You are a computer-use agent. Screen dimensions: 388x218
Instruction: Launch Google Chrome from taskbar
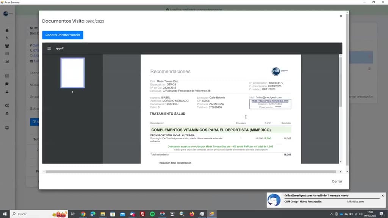click(83, 214)
